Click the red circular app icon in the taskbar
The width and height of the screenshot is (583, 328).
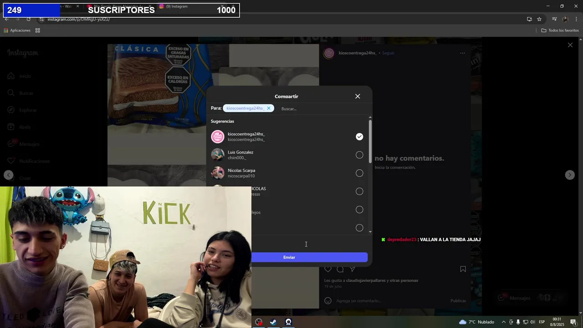pyautogui.click(x=259, y=322)
